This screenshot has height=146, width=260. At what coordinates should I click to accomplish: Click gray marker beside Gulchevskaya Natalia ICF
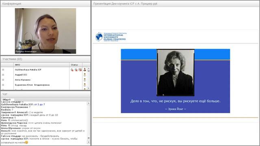pos(3,70)
